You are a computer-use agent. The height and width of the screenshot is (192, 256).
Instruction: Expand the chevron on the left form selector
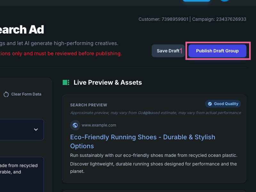(x=36, y=130)
